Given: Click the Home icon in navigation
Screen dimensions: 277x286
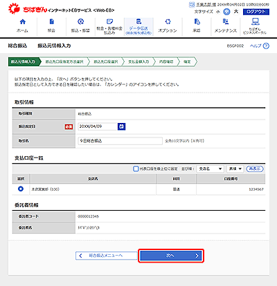Looking at the screenshot, I should 23,22.
